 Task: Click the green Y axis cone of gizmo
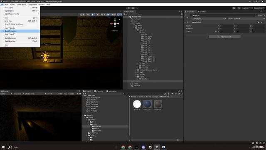pos(115,20)
